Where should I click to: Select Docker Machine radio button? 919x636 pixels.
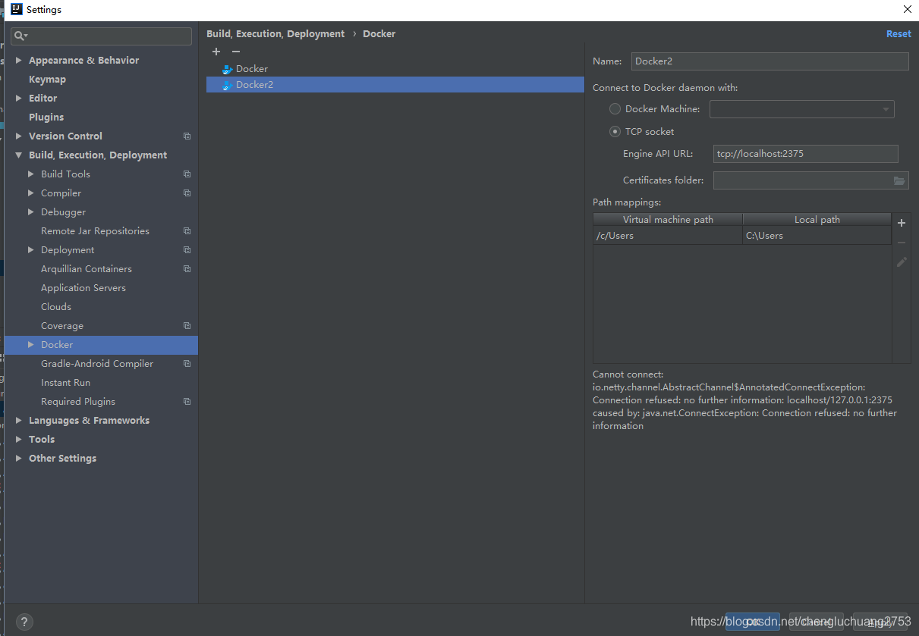tap(615, 109)
